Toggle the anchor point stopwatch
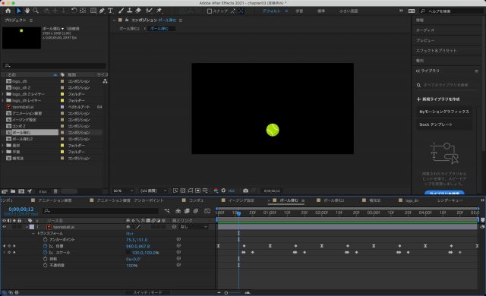The width and height of the screenshot is (486, 296). [46, 240]
